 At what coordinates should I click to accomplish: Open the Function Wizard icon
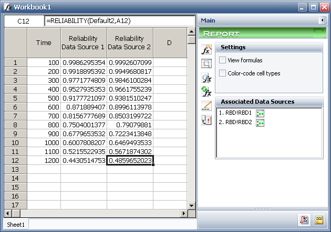click(206, 49)
